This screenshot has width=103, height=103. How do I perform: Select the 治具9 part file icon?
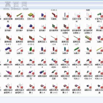[x=8, y=49]
